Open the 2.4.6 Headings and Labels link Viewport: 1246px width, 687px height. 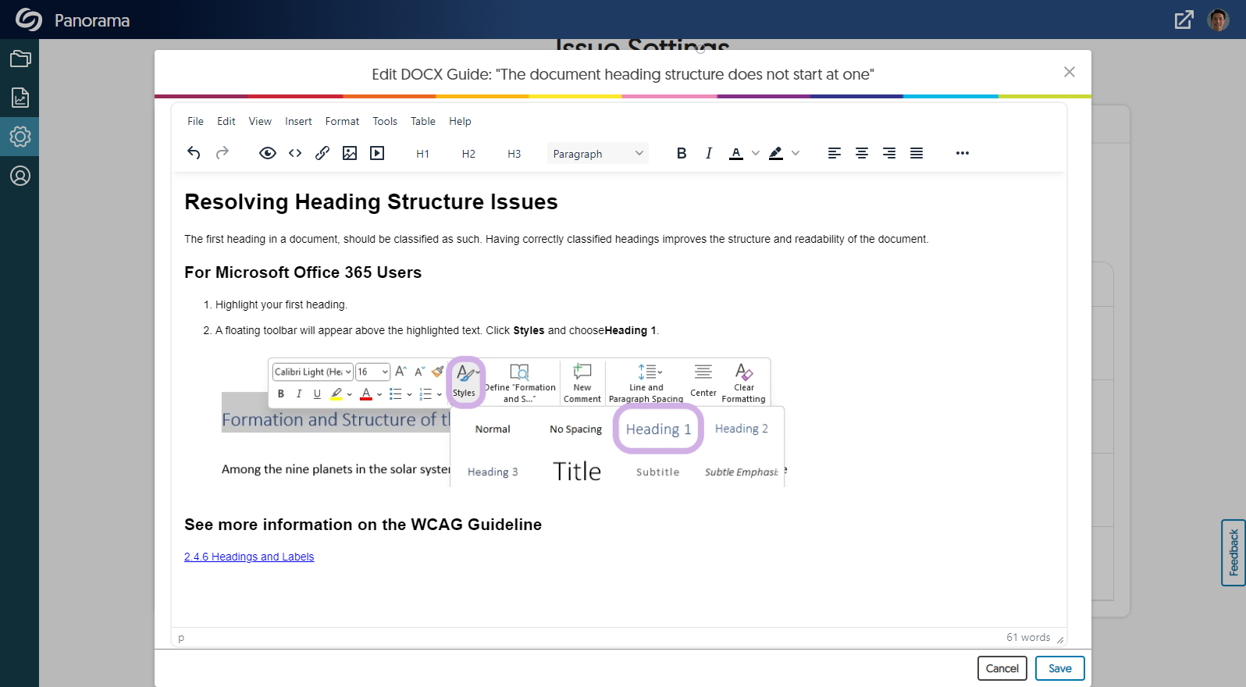click(x=249, y=557)
